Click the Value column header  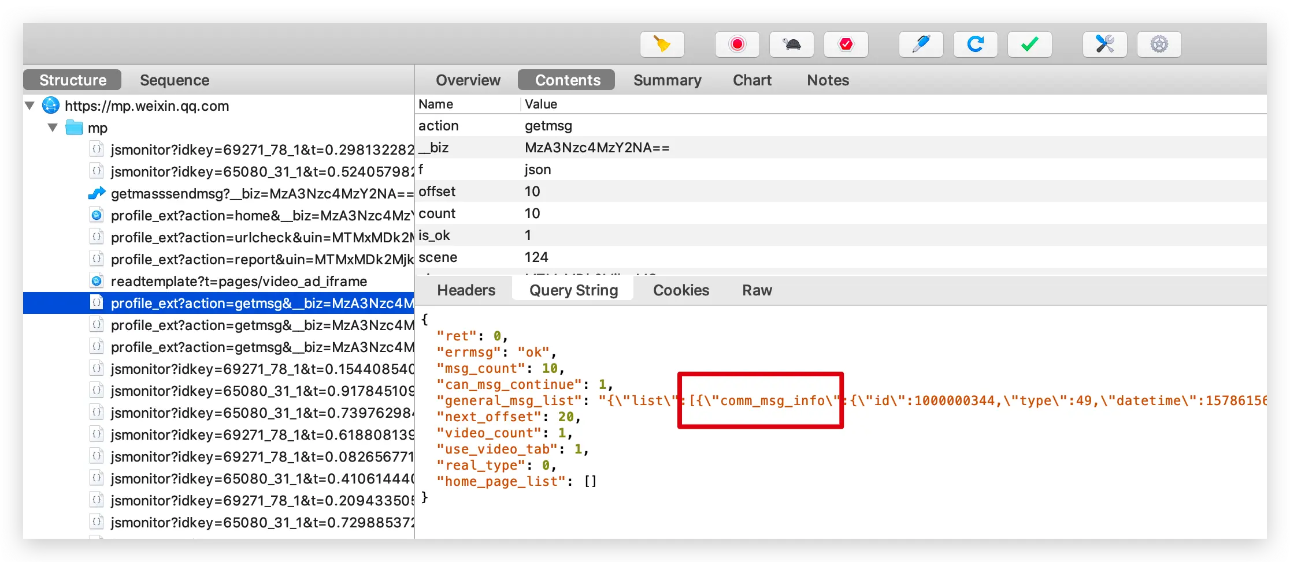pos(541,104)
